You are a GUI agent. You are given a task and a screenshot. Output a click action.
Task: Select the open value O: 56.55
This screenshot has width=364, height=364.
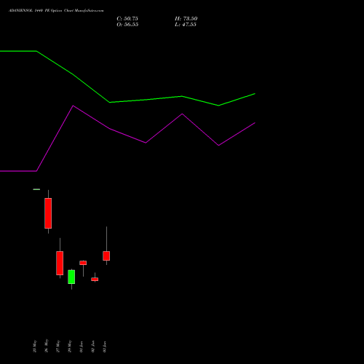click(127, 25)
